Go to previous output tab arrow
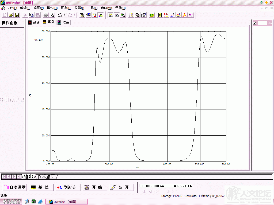 coord(9,177)
